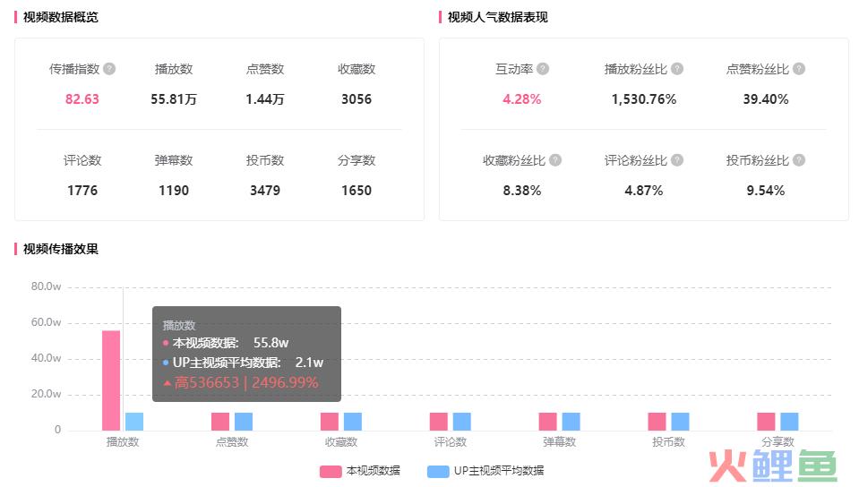This screenshot has height=487, width=859.
Task: Click help icon next to 互动率
Action: click(x=543, y=69)
